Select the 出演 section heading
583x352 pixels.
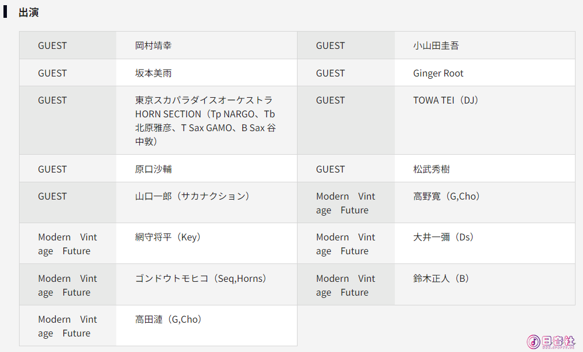coord(29,12)
